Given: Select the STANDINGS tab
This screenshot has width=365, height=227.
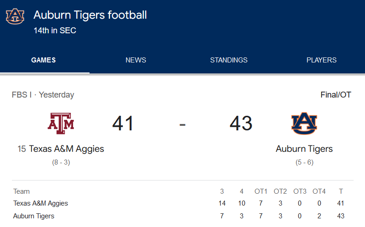Looking at the screenshot, I should 229,60.
